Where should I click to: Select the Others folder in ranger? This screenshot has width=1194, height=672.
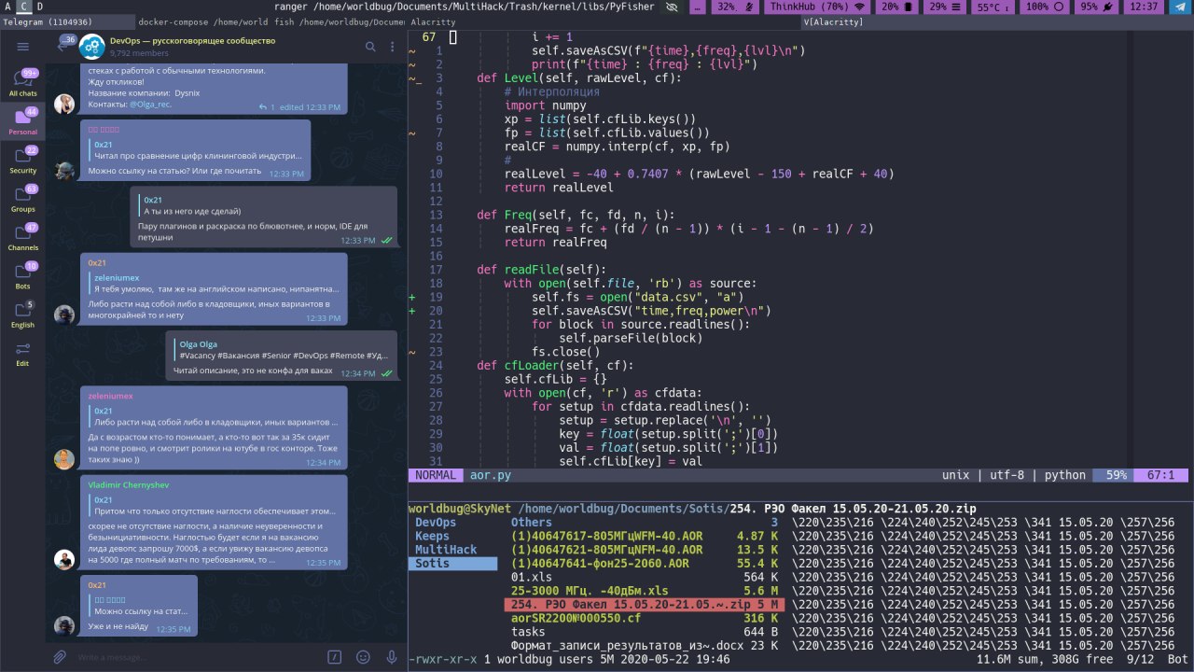pyautogui.click(x=646, y=523)
